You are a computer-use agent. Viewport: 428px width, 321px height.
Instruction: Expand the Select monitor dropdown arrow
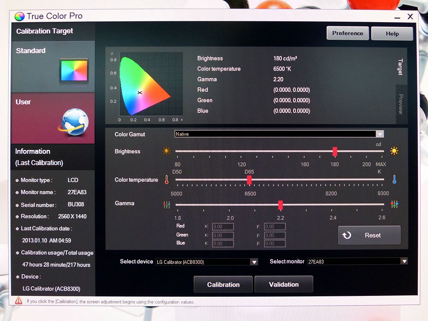click(x=404, y=262)
